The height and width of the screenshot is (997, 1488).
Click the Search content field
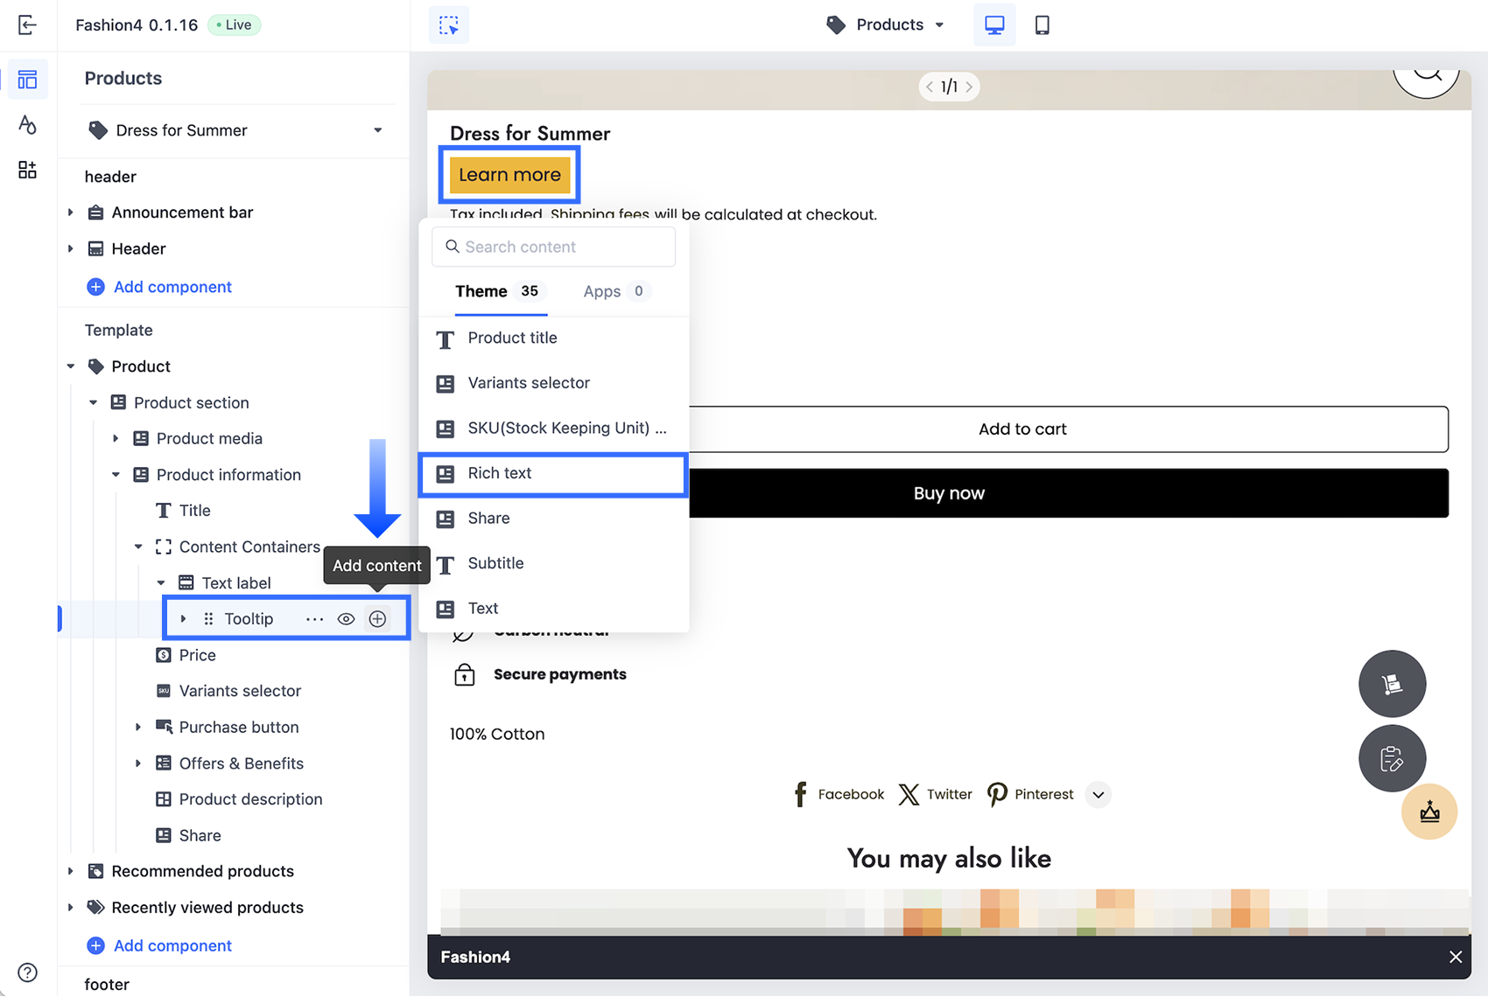tap(553, 247)
